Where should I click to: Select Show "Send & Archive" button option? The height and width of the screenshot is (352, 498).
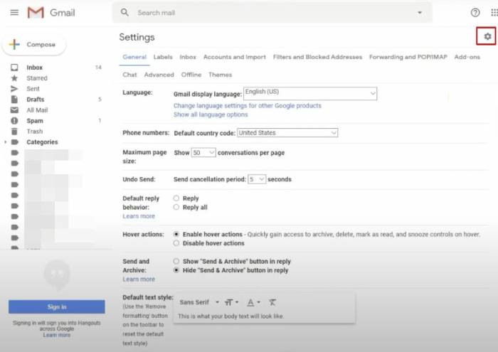(x=176, y=261)
